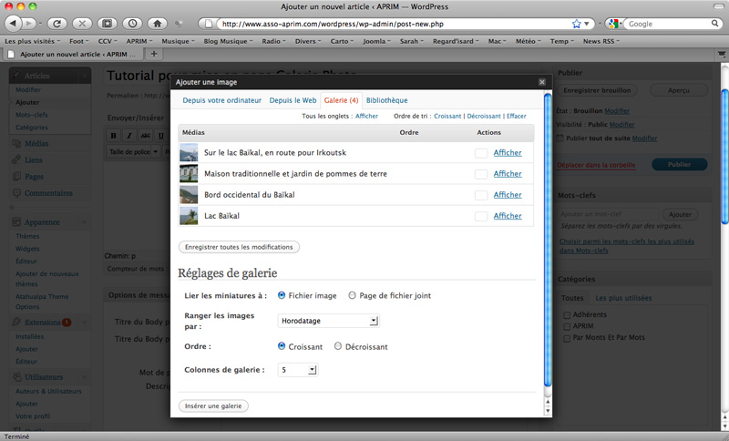Click the Extensions plug icon
The width and height of the screenshot is (729, 441).
[x=16, y=322]
